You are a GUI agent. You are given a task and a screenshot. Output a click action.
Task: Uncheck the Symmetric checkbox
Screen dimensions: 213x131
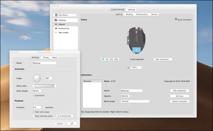tap(33, 96)
